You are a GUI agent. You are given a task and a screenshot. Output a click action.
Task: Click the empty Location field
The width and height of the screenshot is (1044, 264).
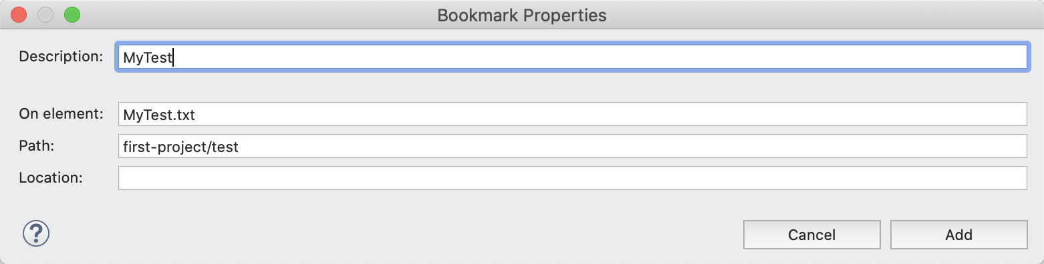coord(572,178)
